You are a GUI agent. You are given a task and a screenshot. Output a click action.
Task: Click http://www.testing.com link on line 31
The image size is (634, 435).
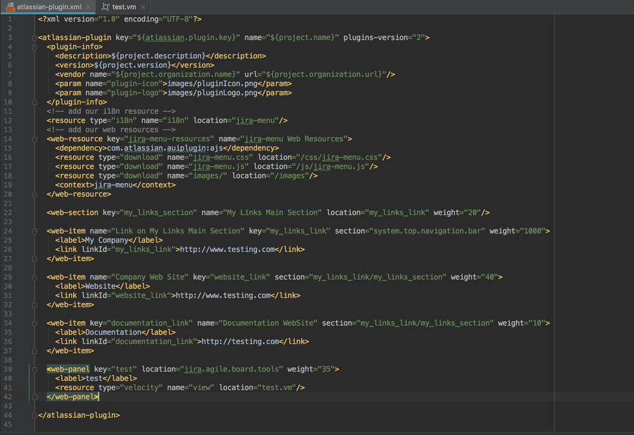[x=223, y=295]
